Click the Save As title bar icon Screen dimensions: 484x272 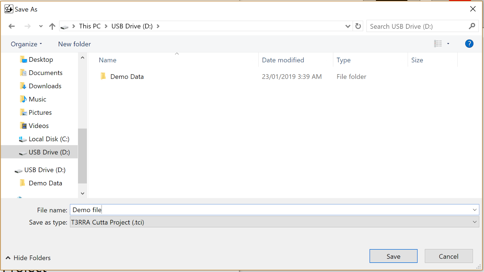[9, 9]
